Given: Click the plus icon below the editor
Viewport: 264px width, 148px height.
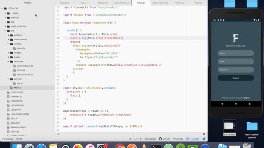Looking at the screenshot, I should coord(58,134).
